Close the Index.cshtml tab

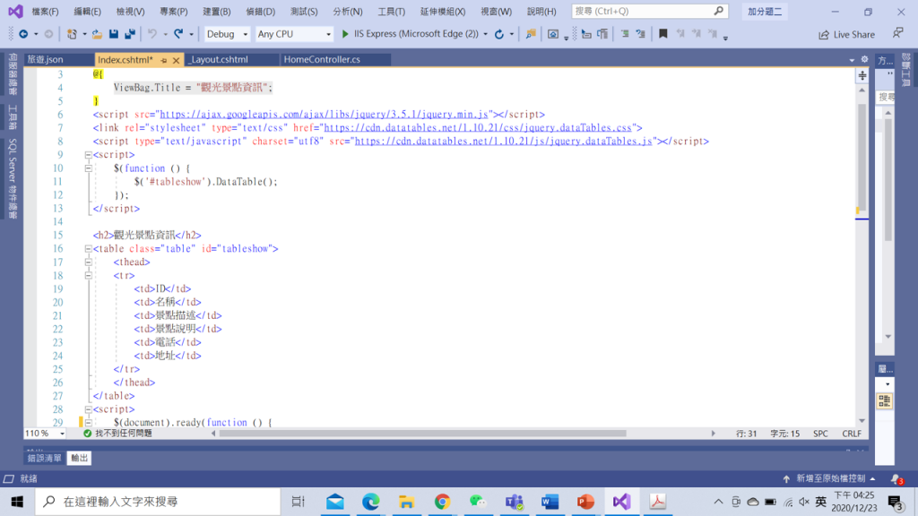point(177,60)
